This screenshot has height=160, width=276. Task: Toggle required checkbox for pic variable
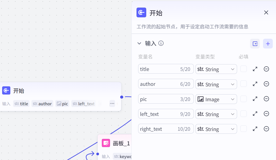click(244, 99)
